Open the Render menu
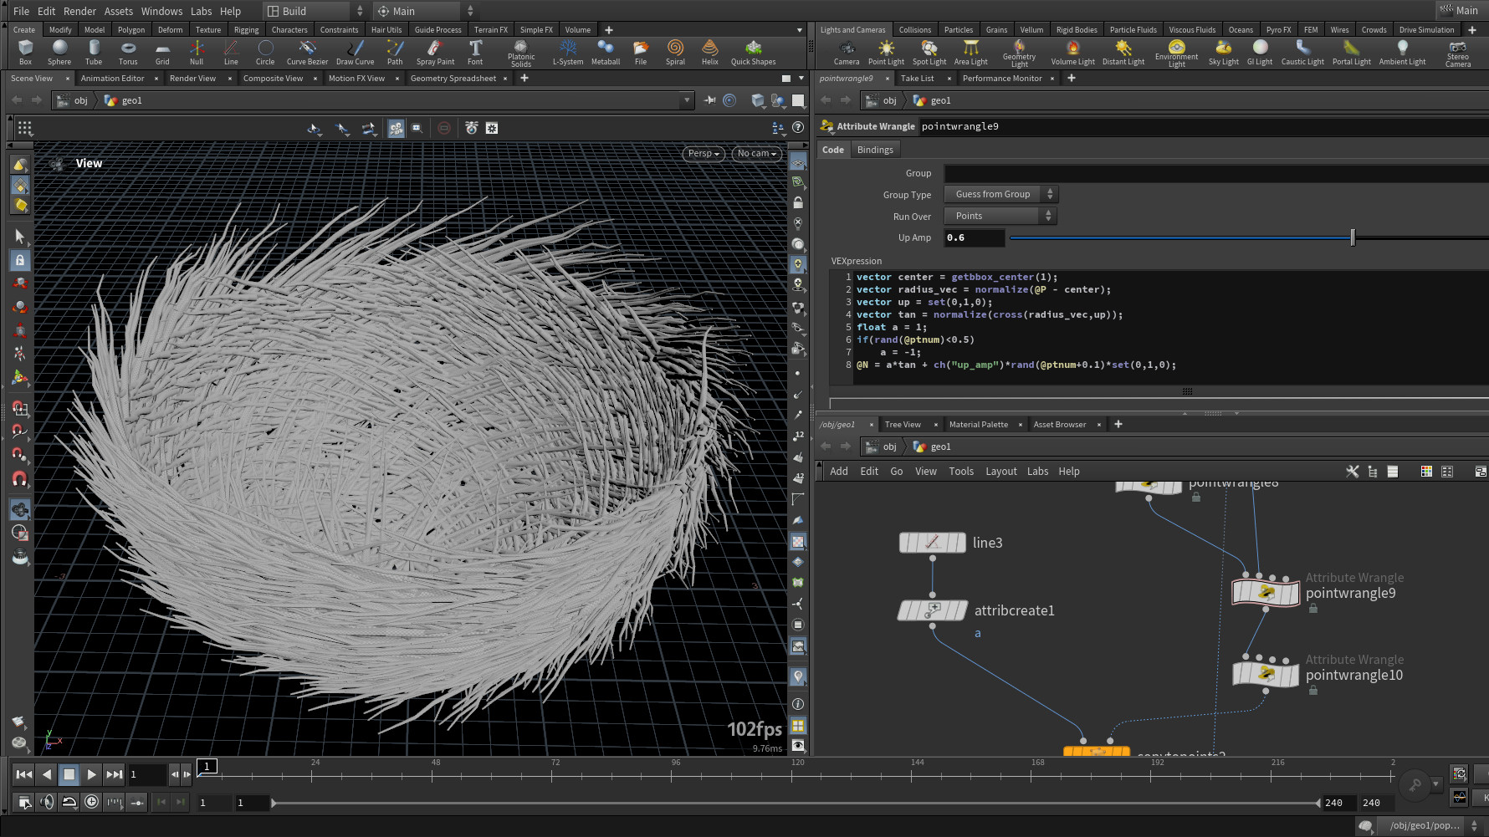Screen dimensions: 1489x837 click(79, 11)
